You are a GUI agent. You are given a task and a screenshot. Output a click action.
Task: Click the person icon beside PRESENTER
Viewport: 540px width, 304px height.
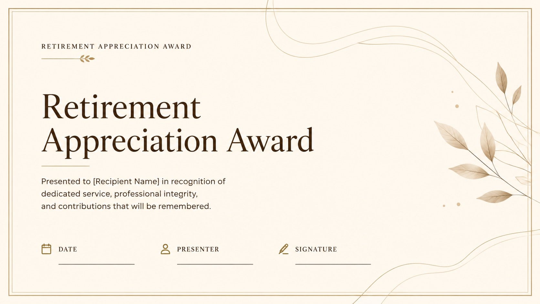165,249
